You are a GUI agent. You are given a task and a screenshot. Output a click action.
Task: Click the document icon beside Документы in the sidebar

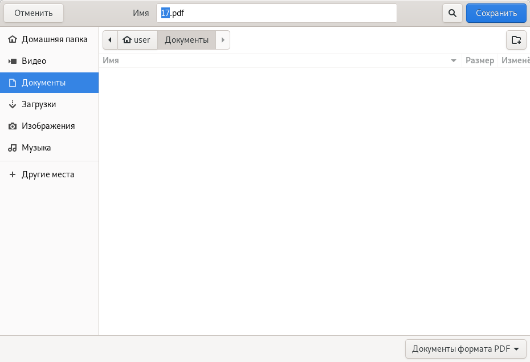click(x=13, y=83)
